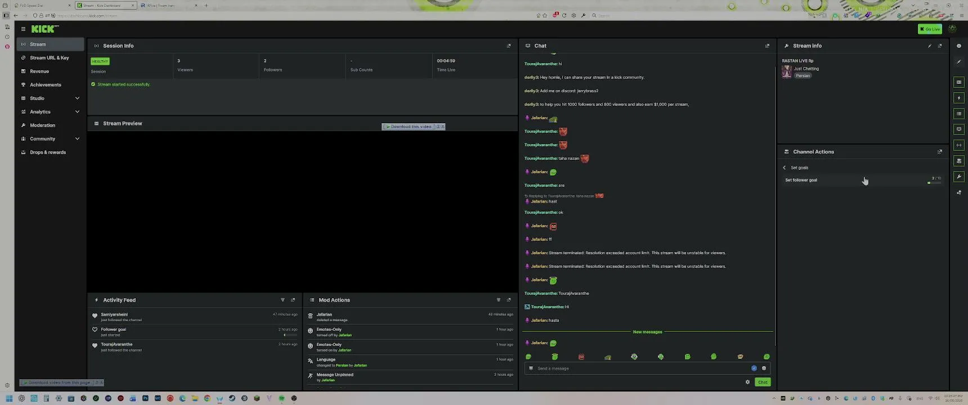The width and height of the screenshot is (968, 405).
Task: Edit stream info with the pencil icon
Action: 930,46
